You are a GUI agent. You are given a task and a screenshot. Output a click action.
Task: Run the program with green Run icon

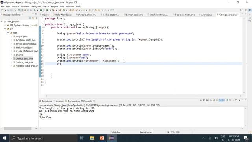point(41,10)
